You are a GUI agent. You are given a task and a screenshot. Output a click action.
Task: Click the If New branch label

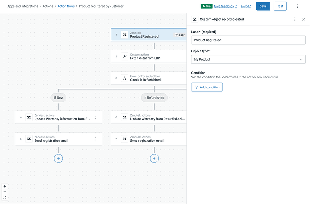click(58, 98)
